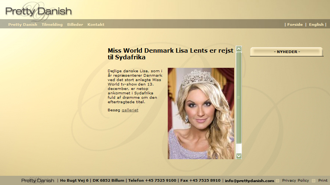The width and height of the screenshot is (330, 185).
Task: Open the Billeder menu item
Action: (75, 25)
